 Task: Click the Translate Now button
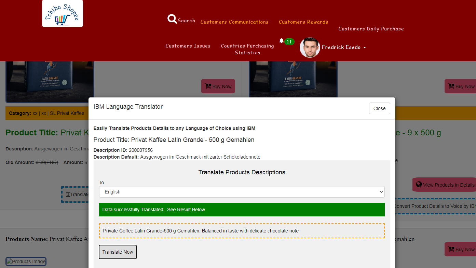pos(118,252)
